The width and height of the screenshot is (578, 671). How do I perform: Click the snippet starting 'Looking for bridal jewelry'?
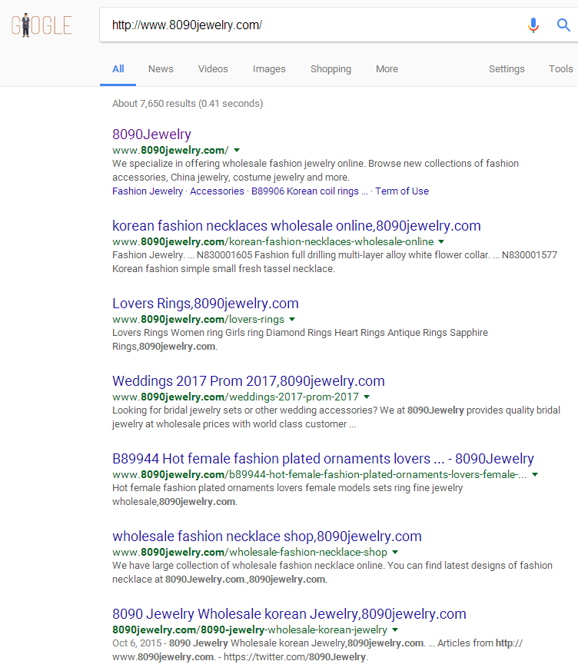tap(337, 417)
